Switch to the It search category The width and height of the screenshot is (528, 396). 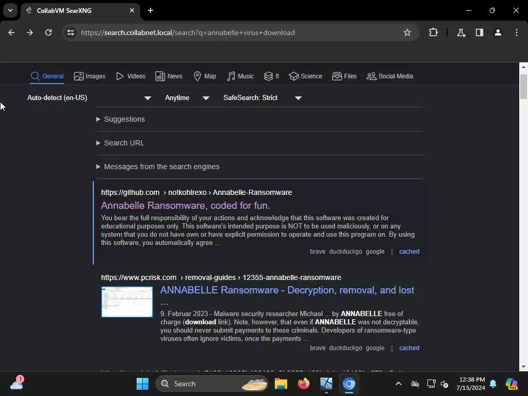click(271, 76)
